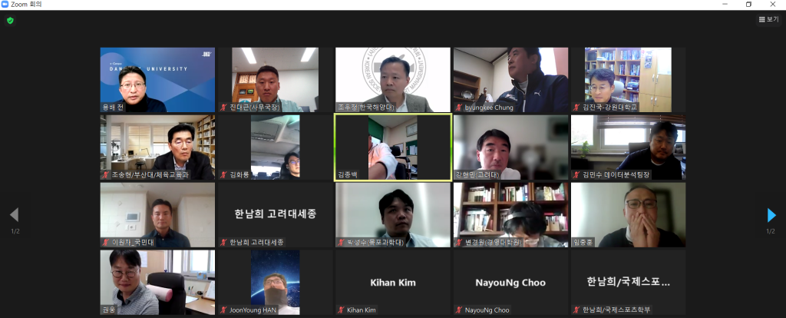Click muted mic icon beside JoonYoung HAN label
The height and width of the screenshot is (318, 786).
click(x=224, y=310)
